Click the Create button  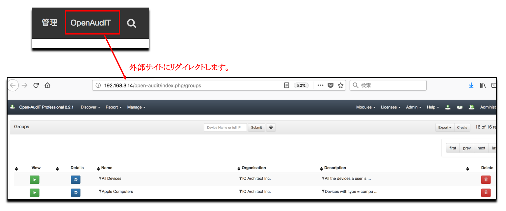[x=462, y=128]
